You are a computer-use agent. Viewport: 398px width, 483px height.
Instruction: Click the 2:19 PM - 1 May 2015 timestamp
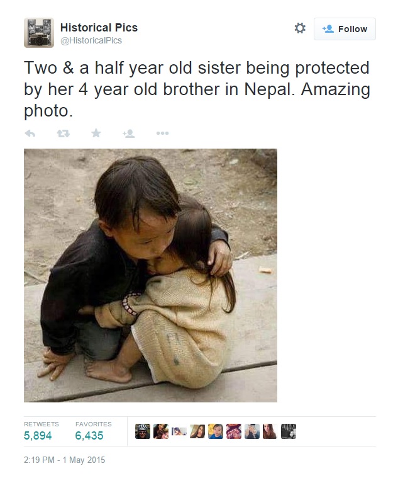65,460
